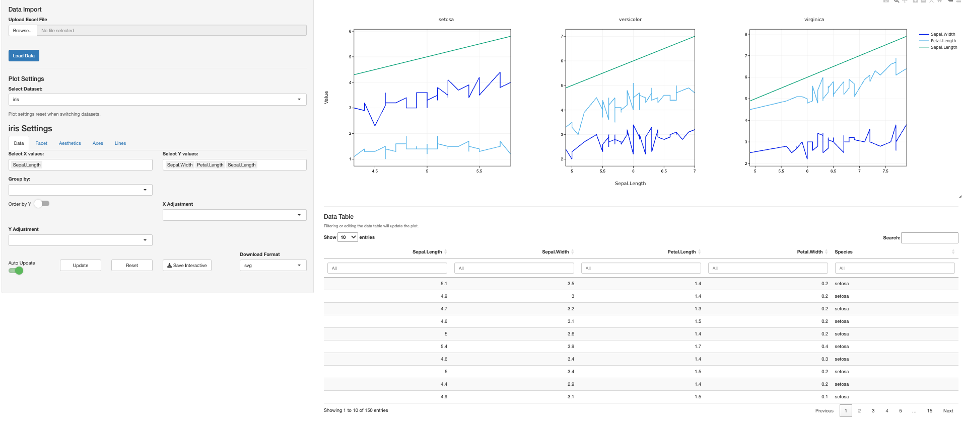Image resolution: width=962 pixels, height=430 pixels.
Task: Change the Show entries count dropdown
Action: [x=348, y=237]
